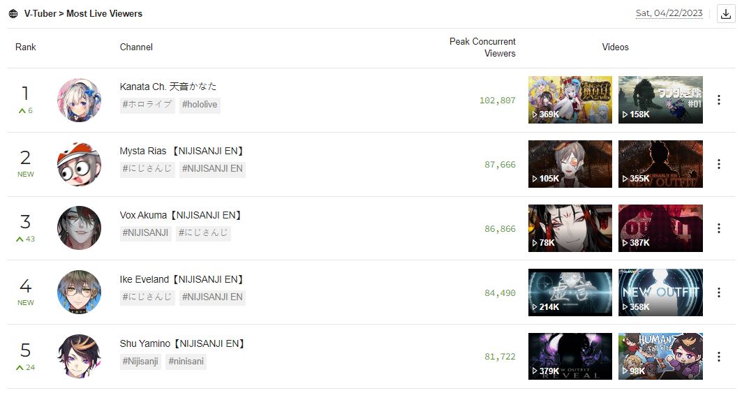Click the Peak Concurrent Viewers column header
Screen dimensions: 742x393
pyautogui.click(x=482, y=47)
